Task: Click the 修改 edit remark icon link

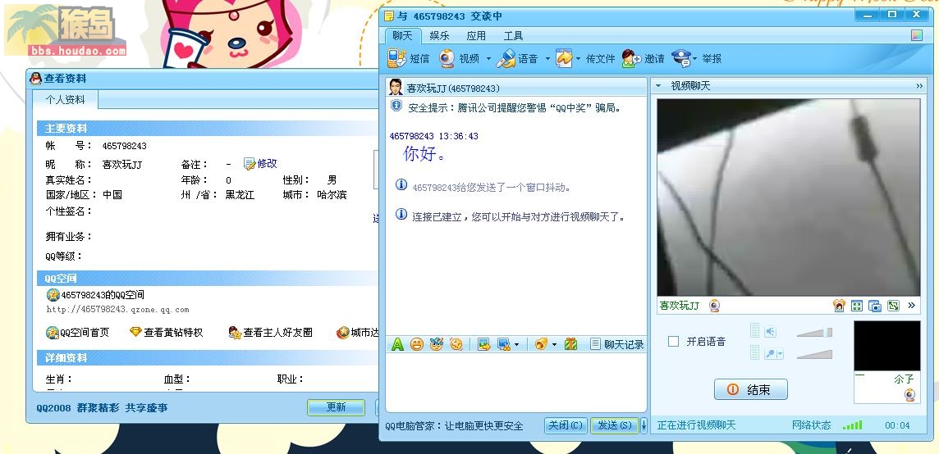Action: click(260, 163)
